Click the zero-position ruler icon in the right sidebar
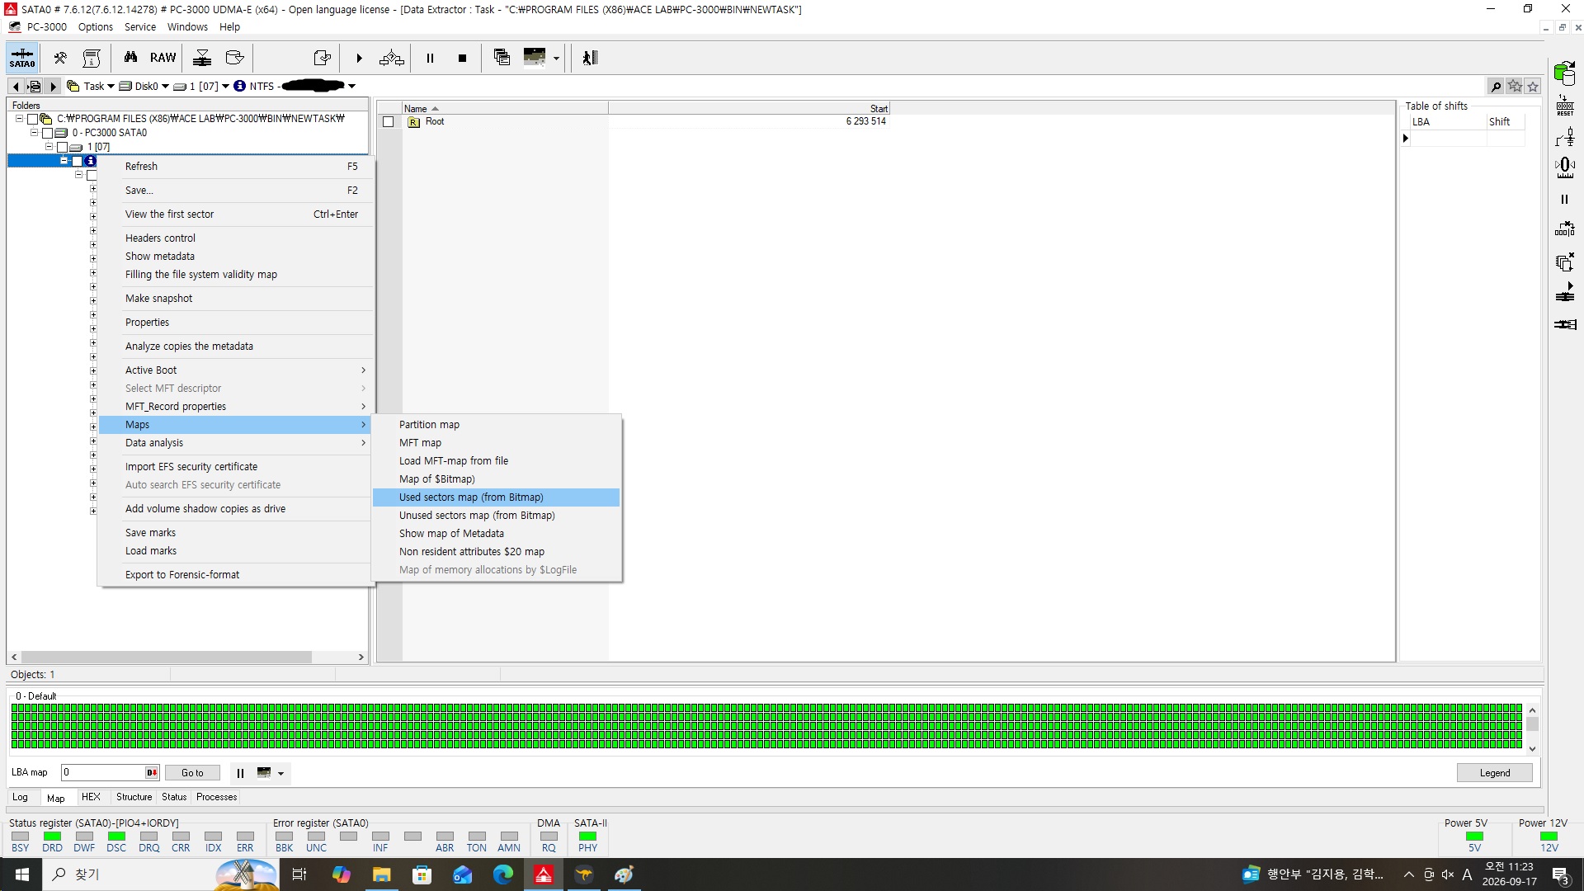The width and height of the screenshot is (1584, 891). click(x=1565, y=167)
